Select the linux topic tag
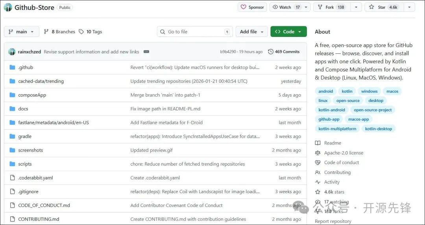 pyautogui.click(x=323, y=101)
